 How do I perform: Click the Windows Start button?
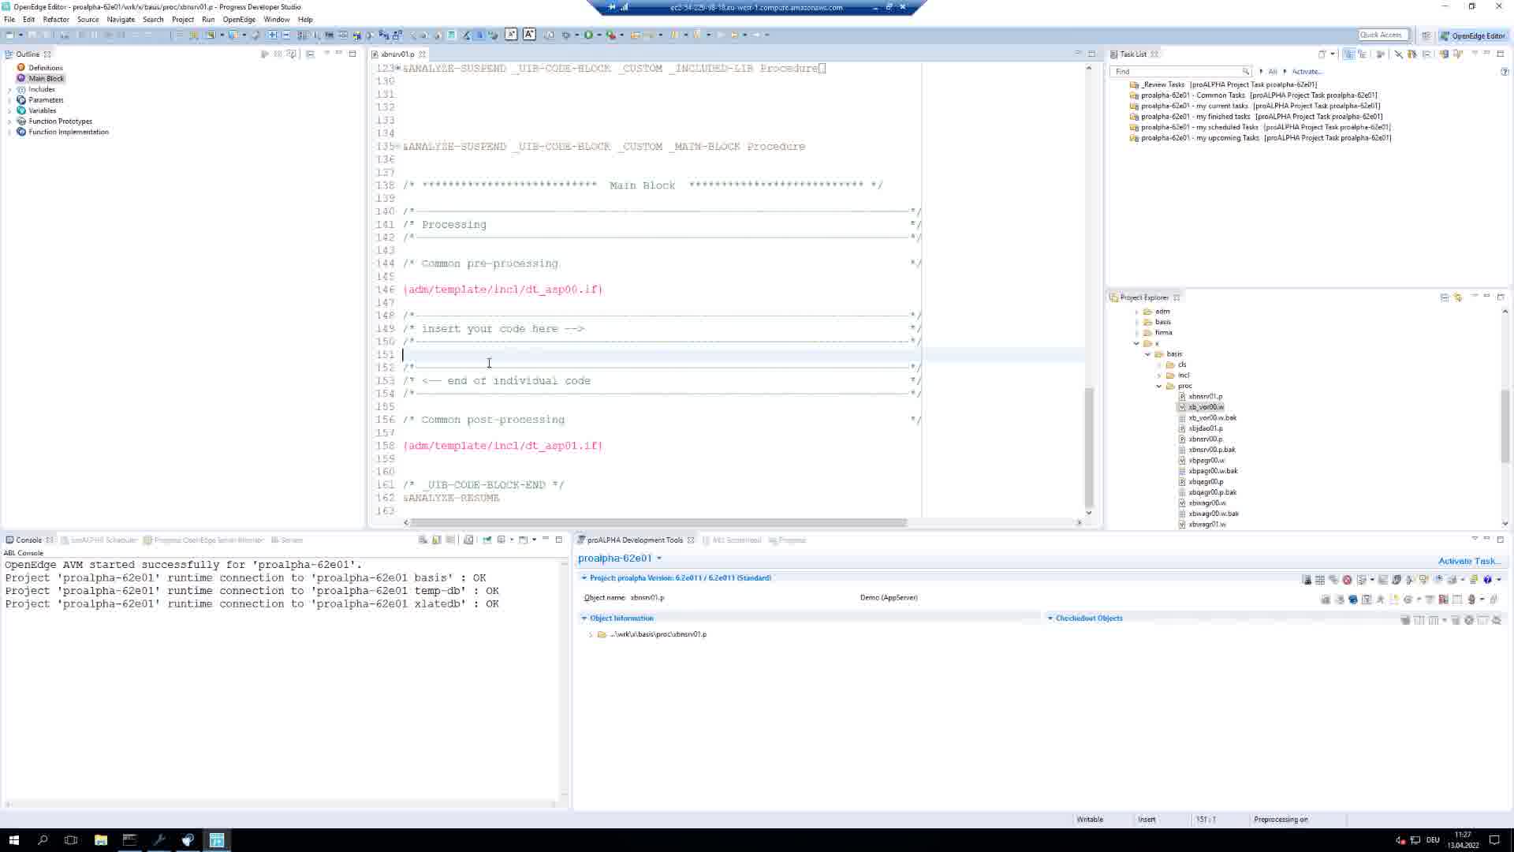(x=13, y=840)
